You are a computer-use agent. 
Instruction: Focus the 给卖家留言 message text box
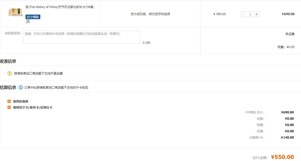tap(82, 37)
